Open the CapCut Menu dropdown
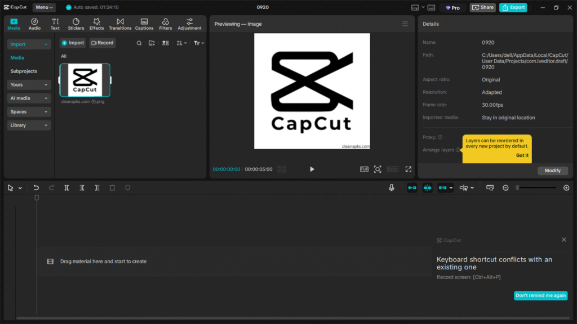Viewport: 577px width, 324px height. coord(44,7)
